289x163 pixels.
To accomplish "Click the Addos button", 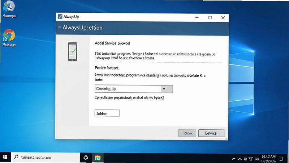I will 107,113.
